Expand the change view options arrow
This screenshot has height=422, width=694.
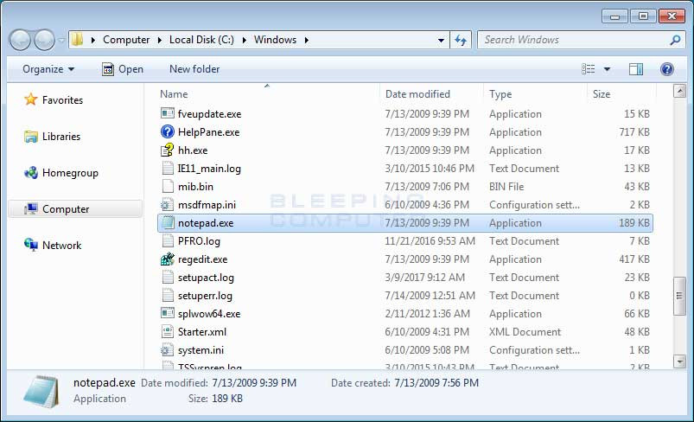(607, 69)
